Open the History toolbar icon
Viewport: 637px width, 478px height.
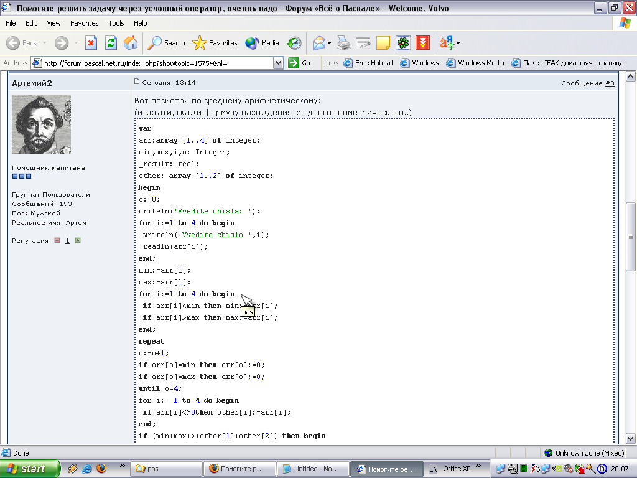point(294,43)
